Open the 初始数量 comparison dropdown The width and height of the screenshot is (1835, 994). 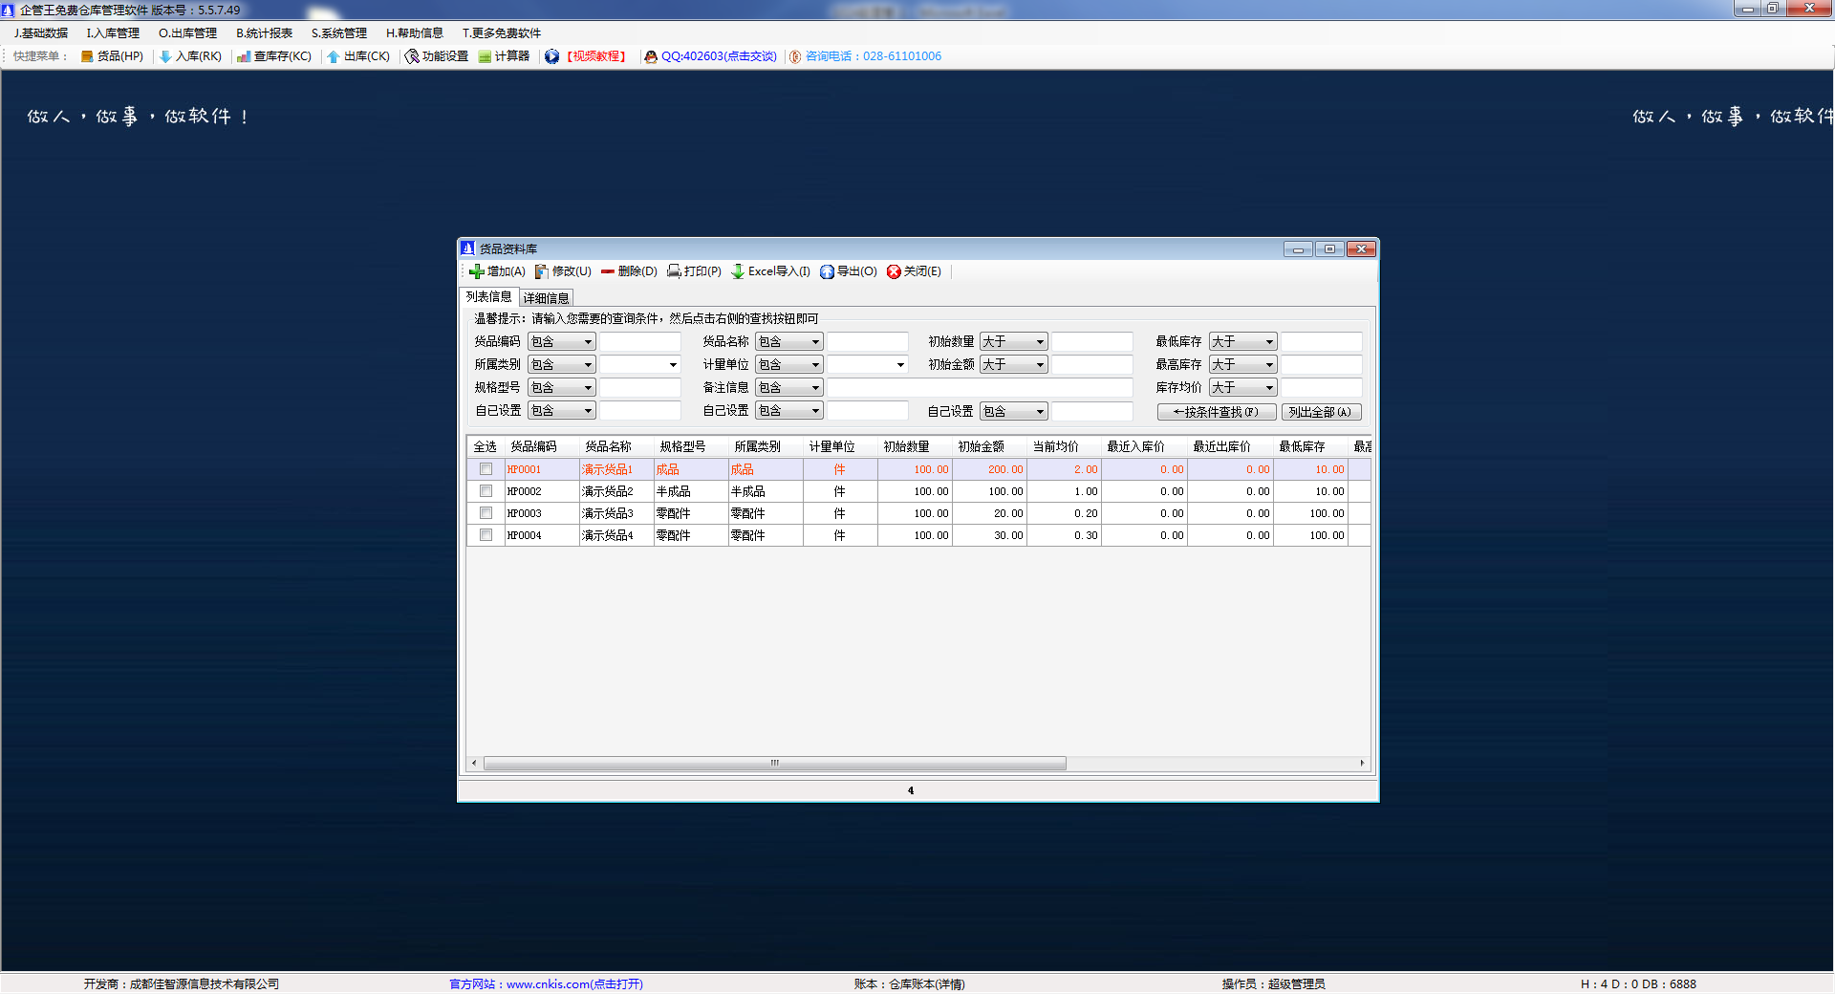[x=1014, y=341]
